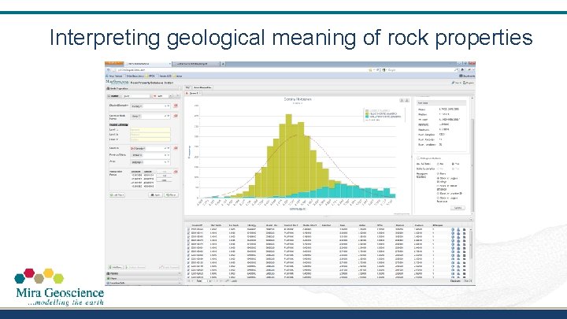Open the browser Bookmarks button at the far right
Viewport: 567px width, 319px height.
[467, 76]
